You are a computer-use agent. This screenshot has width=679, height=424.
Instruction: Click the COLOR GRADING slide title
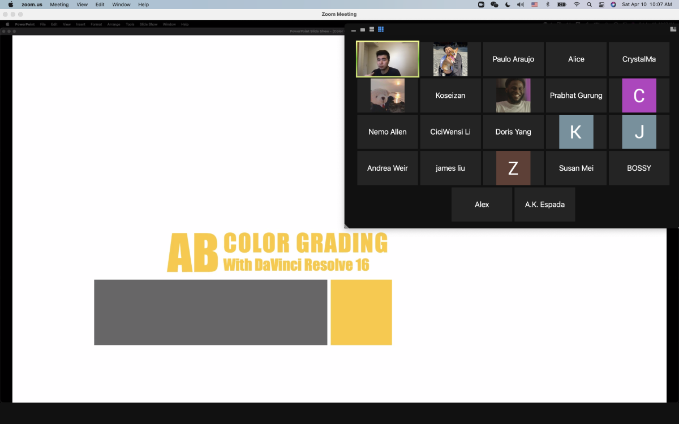306,243
